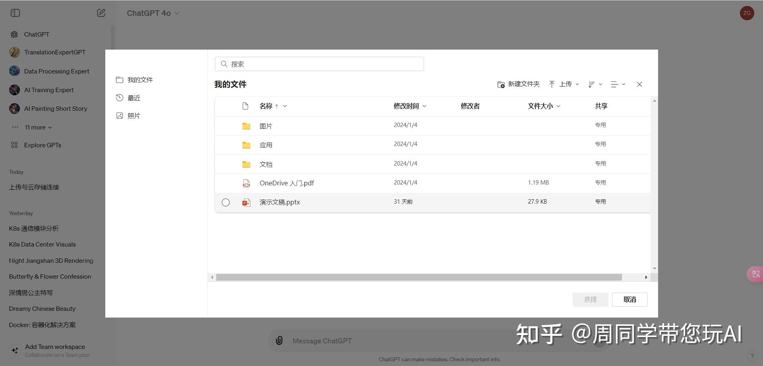Switch to 照片 in the file picker sidebar
Viewport: 763px width, 366px height.
[x=134, y=115]
